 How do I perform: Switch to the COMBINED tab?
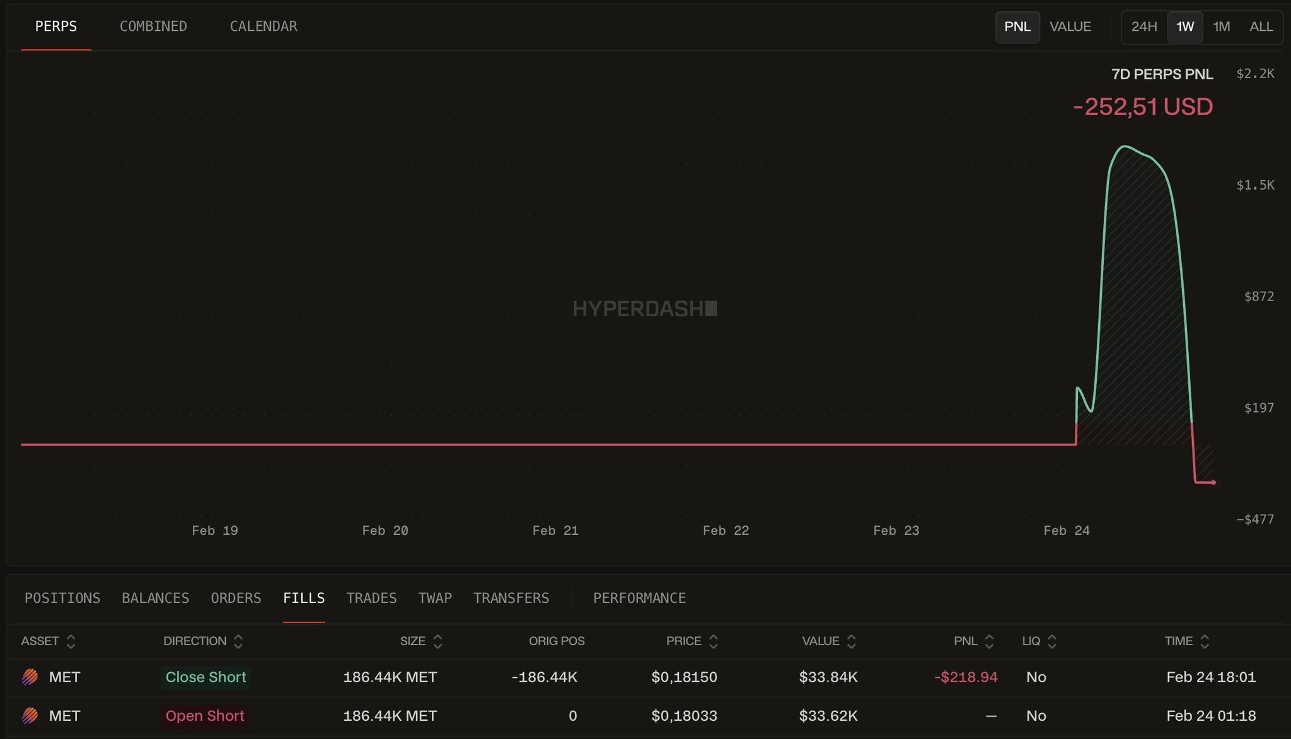pyautogui.click(x=153, y=26)
